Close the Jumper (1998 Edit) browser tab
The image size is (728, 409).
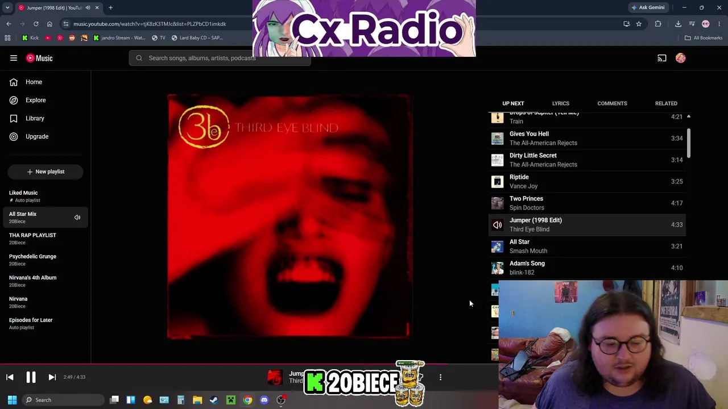[97, 8]
